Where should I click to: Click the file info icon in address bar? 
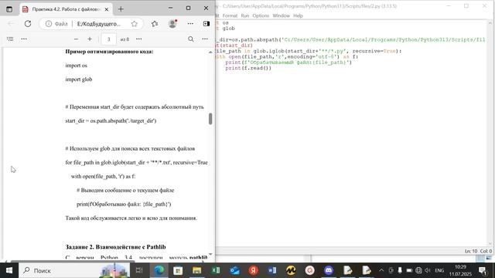(48, 24)
